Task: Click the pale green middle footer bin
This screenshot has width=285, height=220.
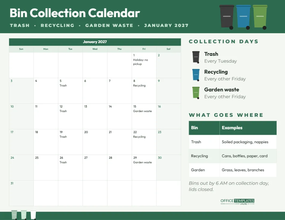Action: coord(24,215)
